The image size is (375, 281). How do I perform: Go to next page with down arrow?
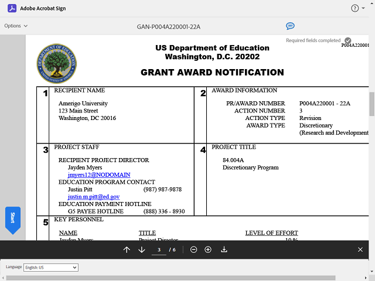141,250
